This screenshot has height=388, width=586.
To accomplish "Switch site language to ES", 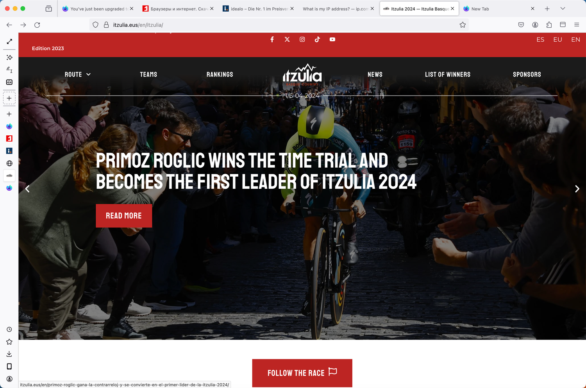I will click(540, 40).
